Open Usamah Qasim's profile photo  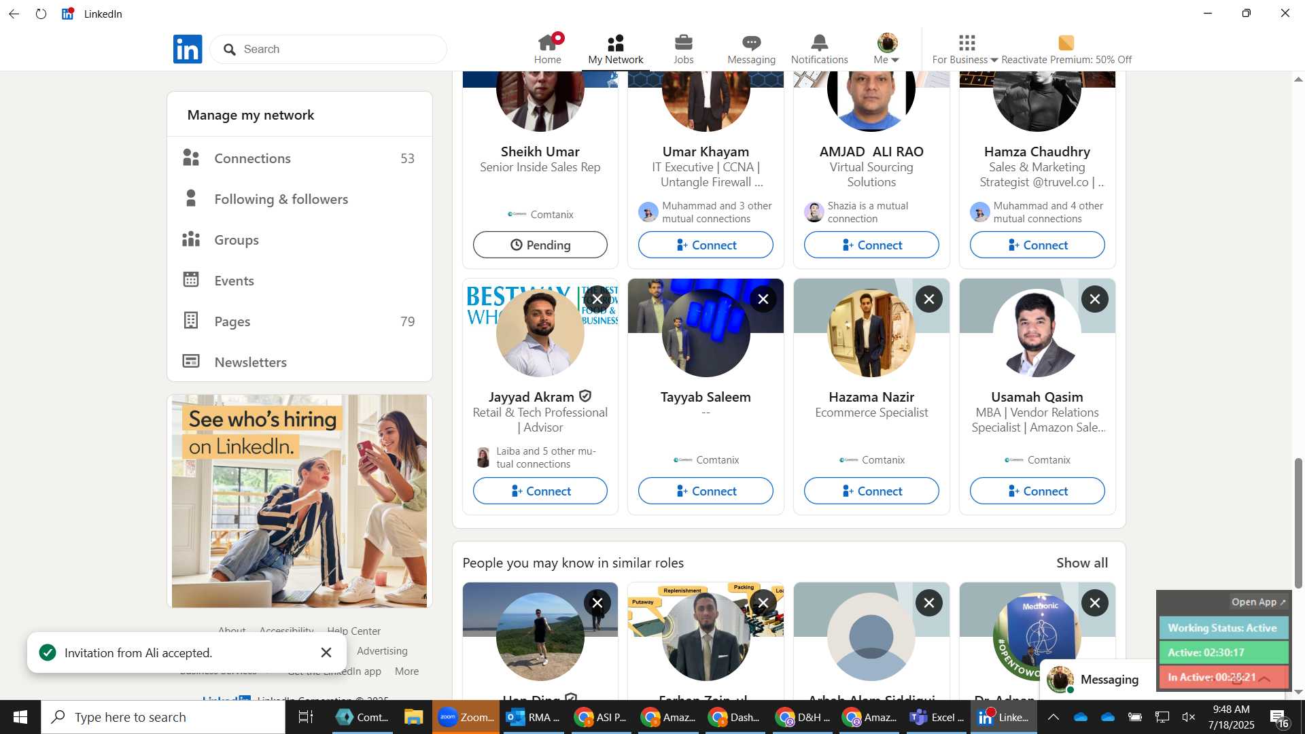tap(1037, 333)
